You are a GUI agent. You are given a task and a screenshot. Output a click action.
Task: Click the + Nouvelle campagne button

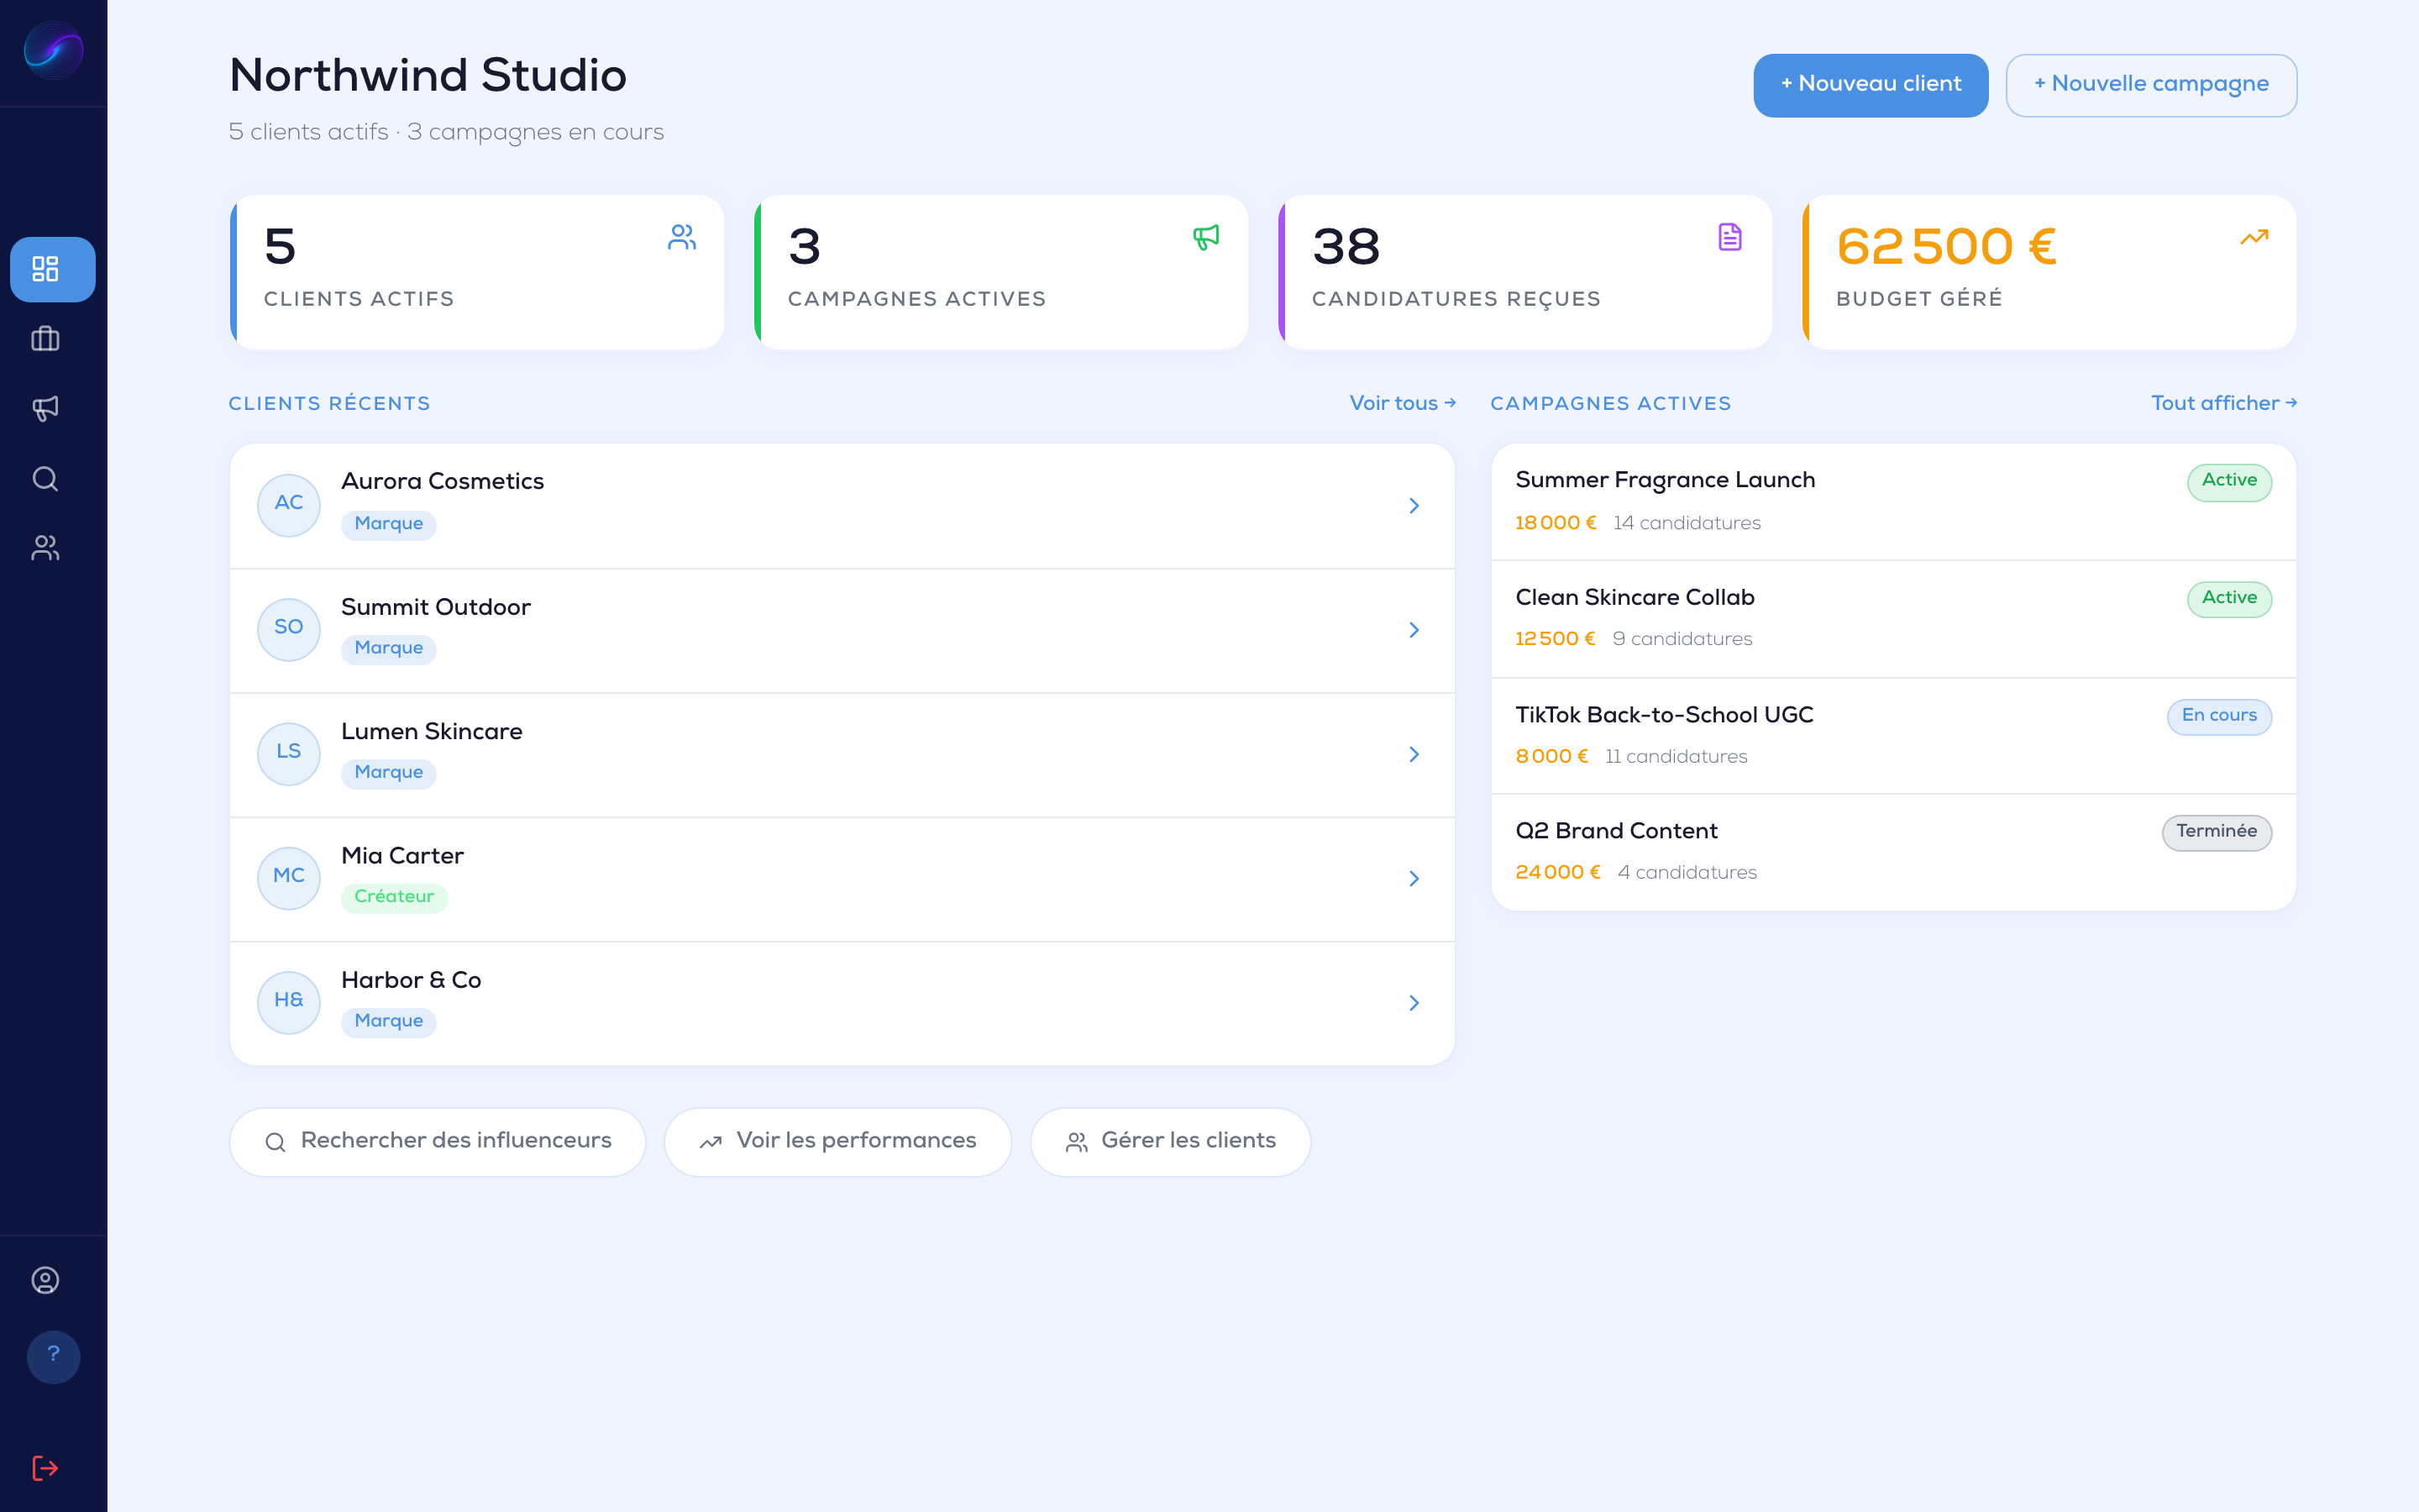[x=2150, y=85]
